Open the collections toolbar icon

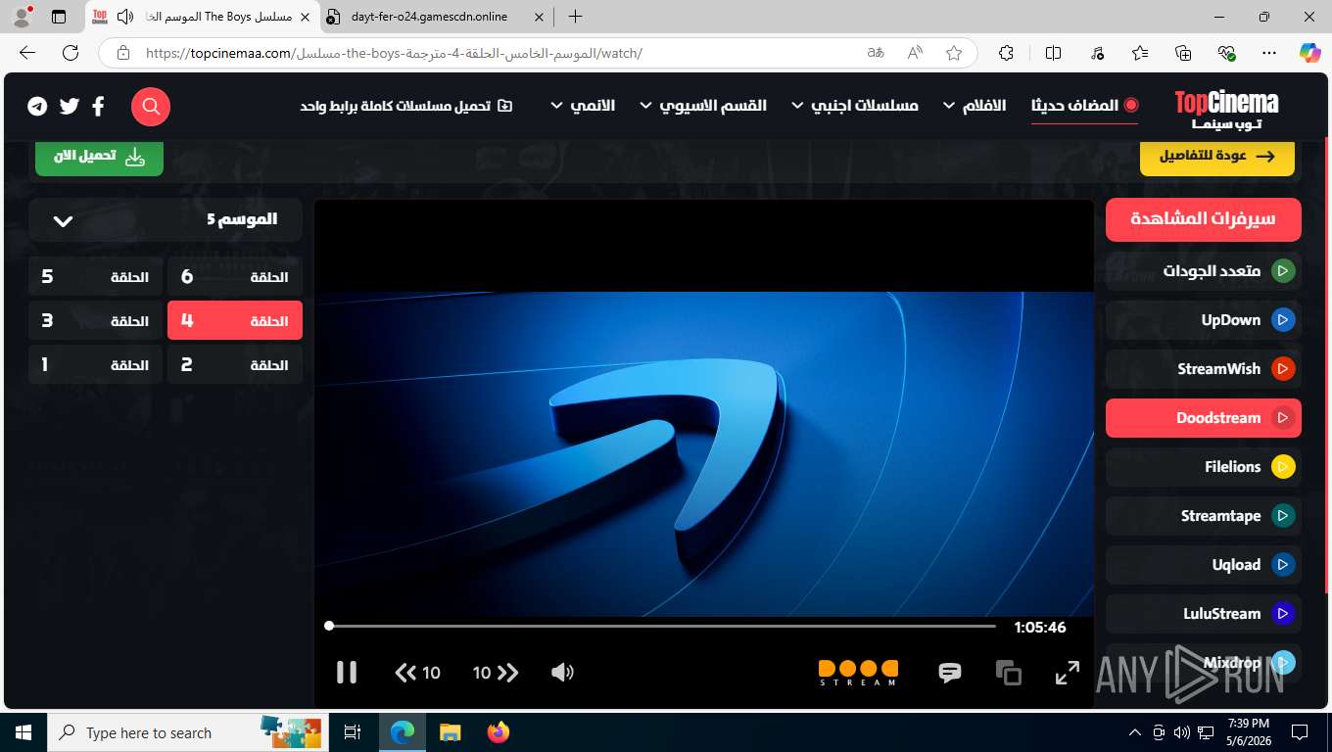click(x=1183, y=53)
